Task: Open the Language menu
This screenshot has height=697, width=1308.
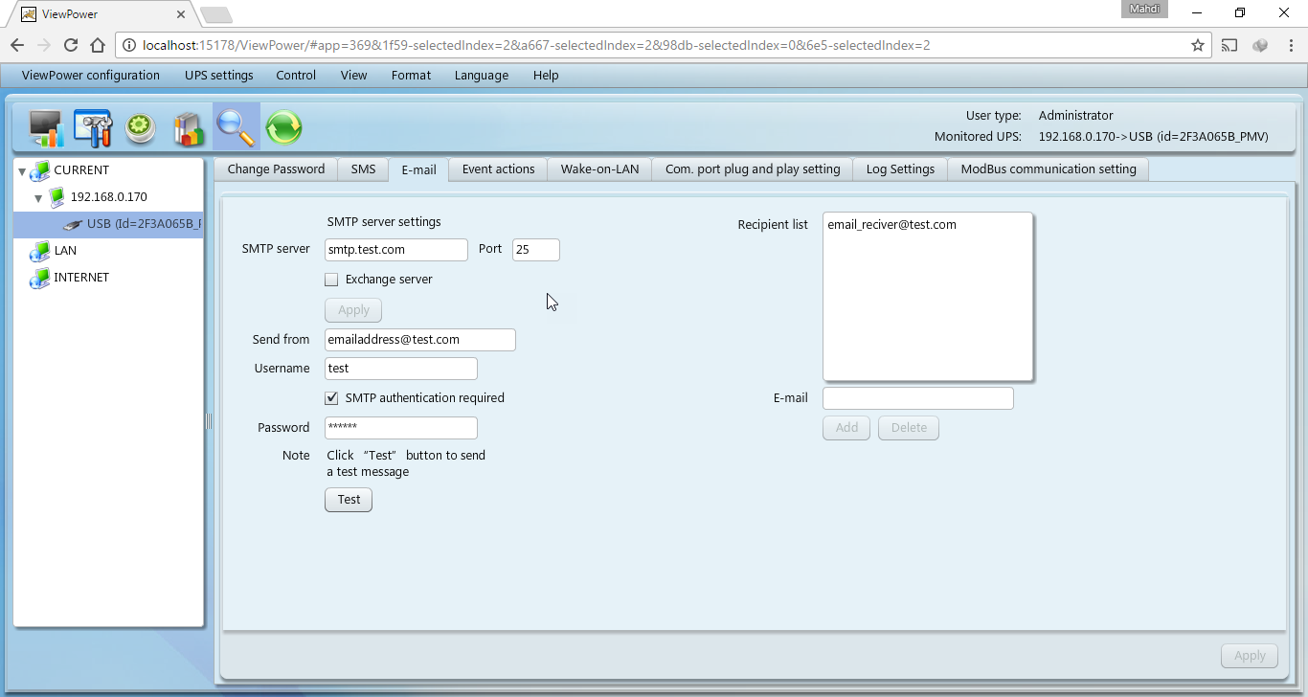Action: click(x=481, y=76)
